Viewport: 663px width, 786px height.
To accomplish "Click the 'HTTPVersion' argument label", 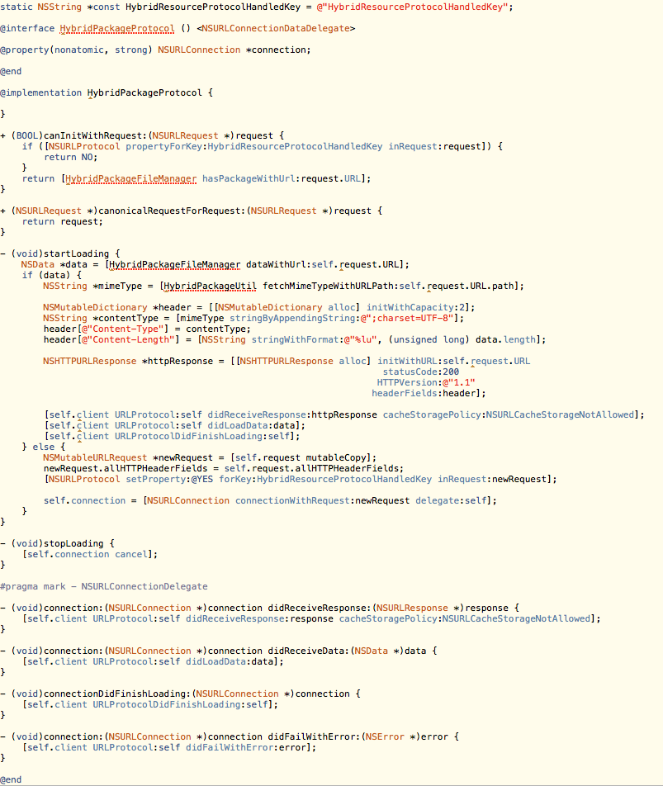I will 407,383.
